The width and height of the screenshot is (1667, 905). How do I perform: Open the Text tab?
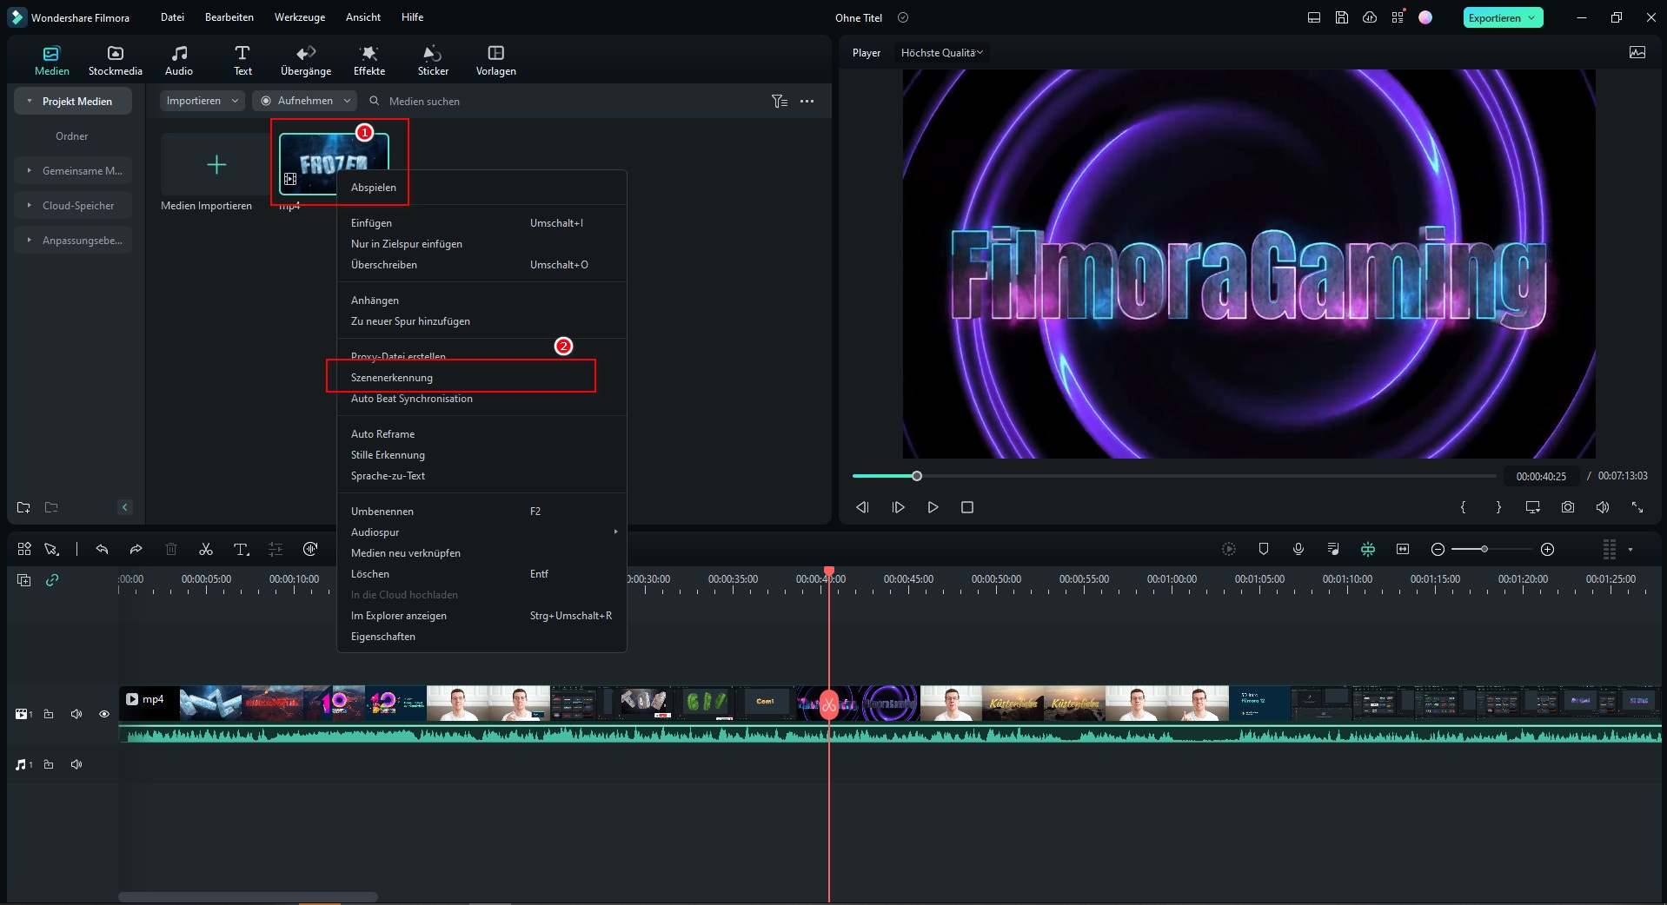pyautogui.click(x=242, y=61)
